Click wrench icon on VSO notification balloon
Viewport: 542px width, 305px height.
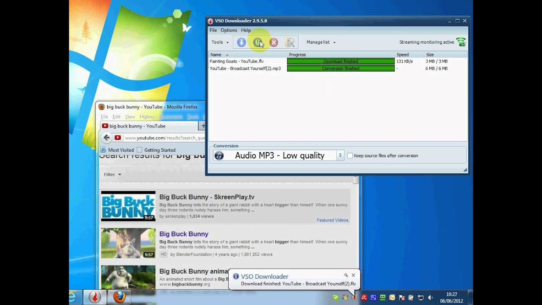[x=346, y=275]
